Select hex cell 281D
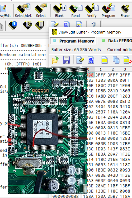132x198 pixels. coord(112,91)
